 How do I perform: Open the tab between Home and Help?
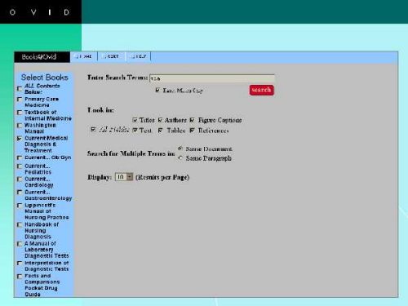pyautogui.click(x=112, y=57)
